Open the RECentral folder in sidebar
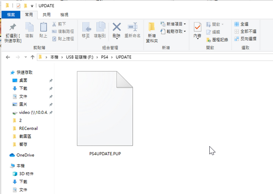273x194 pixels. click(x=28, y=128)
